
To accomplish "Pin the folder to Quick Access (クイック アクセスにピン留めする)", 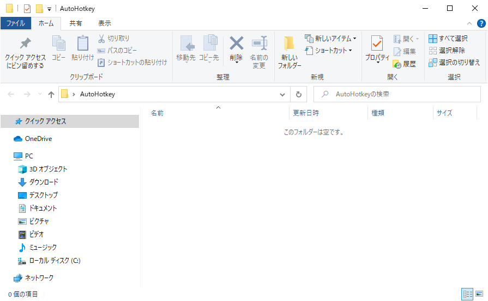I will pos(25,53).
